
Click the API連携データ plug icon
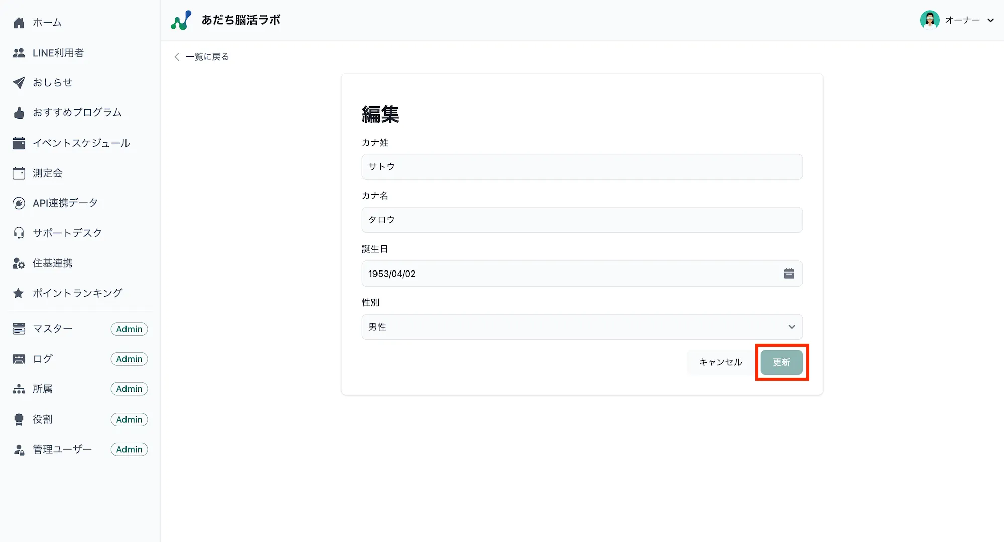(x=19, y=203)
